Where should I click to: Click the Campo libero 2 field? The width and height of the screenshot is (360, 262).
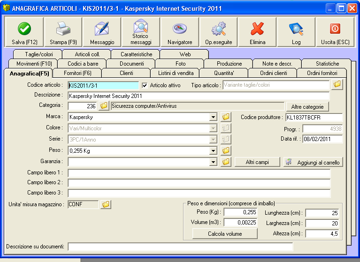click(199, 183)
